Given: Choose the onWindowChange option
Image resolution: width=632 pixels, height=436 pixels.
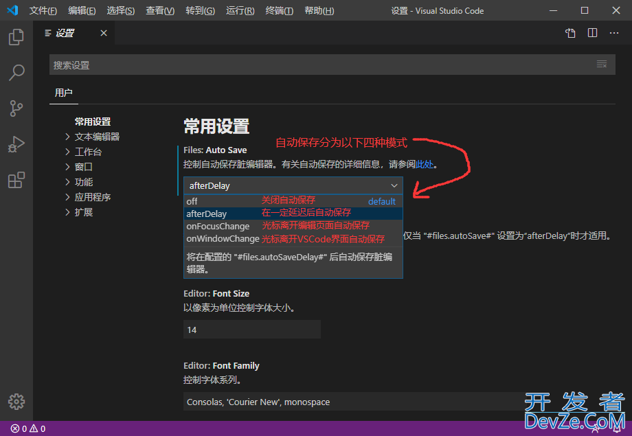Looking at the screenshot, I should point(293,238).
